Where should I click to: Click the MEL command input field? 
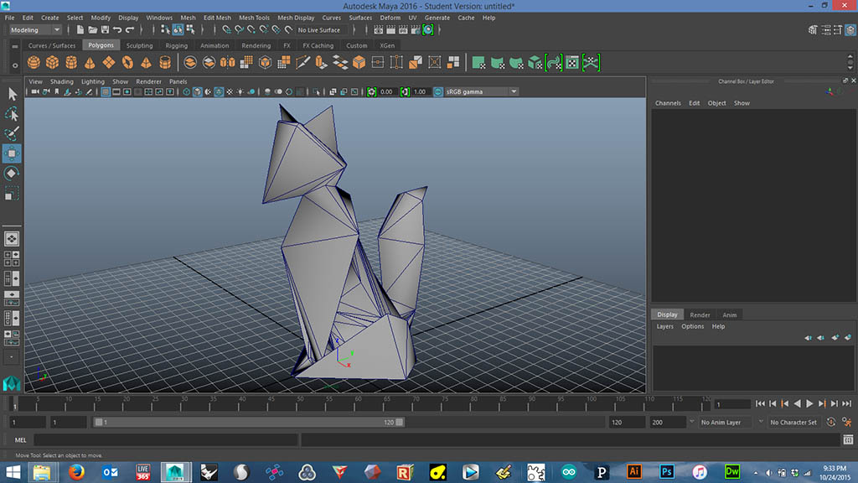[x=165, y=439]
